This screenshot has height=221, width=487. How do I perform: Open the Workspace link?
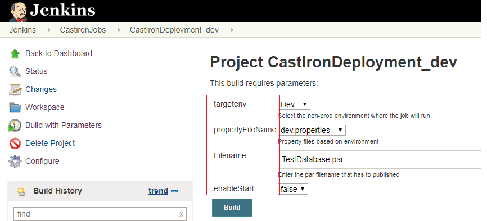pos(45,107)
